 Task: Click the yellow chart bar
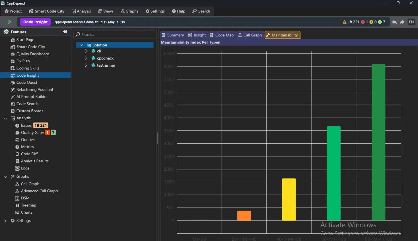tap(289, 199)
